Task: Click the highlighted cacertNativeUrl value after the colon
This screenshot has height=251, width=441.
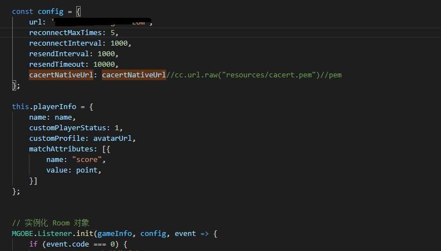Action: (x=133, y=75)
